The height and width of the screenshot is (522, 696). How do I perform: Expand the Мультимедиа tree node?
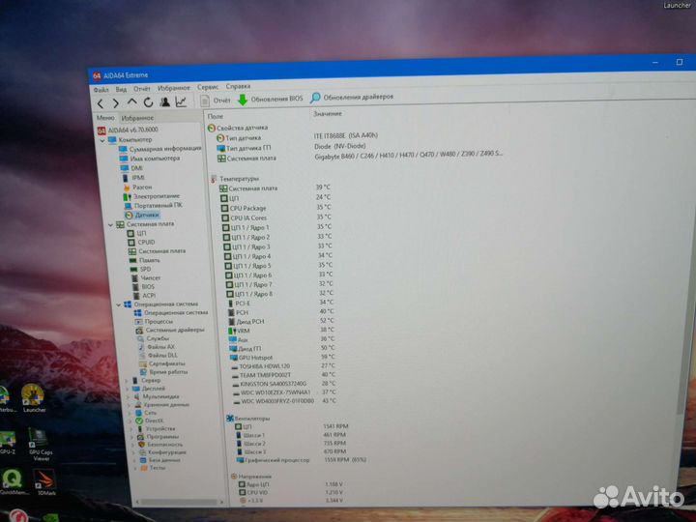(x=129, y=397)
